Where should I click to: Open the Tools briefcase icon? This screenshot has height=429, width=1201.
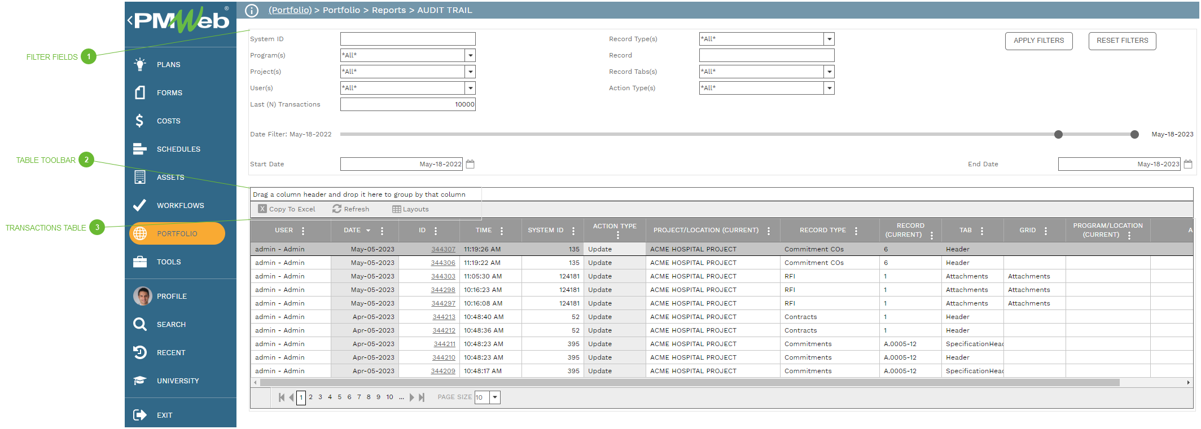pyautogui.click(x=140, y=262)
